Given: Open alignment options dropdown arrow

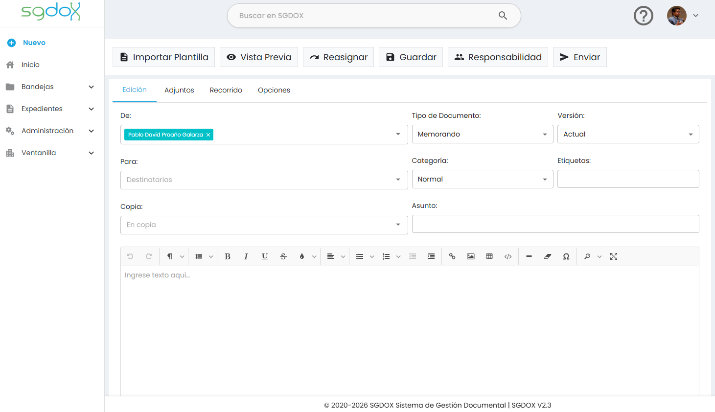Looking at the screenshot, I should (343, 256).
